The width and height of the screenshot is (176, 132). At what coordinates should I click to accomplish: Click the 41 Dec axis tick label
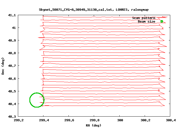coord(14,28)
